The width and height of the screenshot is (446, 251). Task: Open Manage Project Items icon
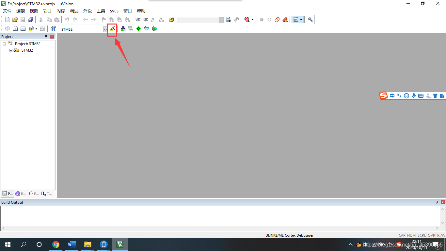click(123, 29)
